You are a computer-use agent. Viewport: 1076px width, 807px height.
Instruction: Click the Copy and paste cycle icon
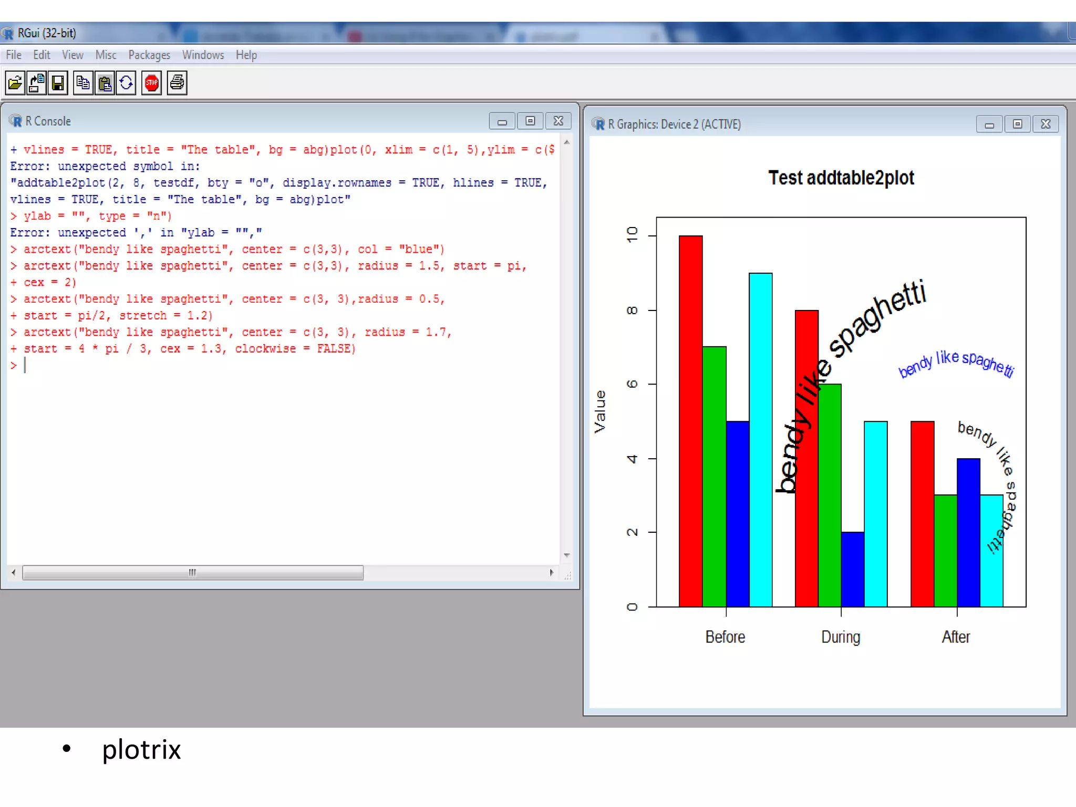[x=126, y=83]
